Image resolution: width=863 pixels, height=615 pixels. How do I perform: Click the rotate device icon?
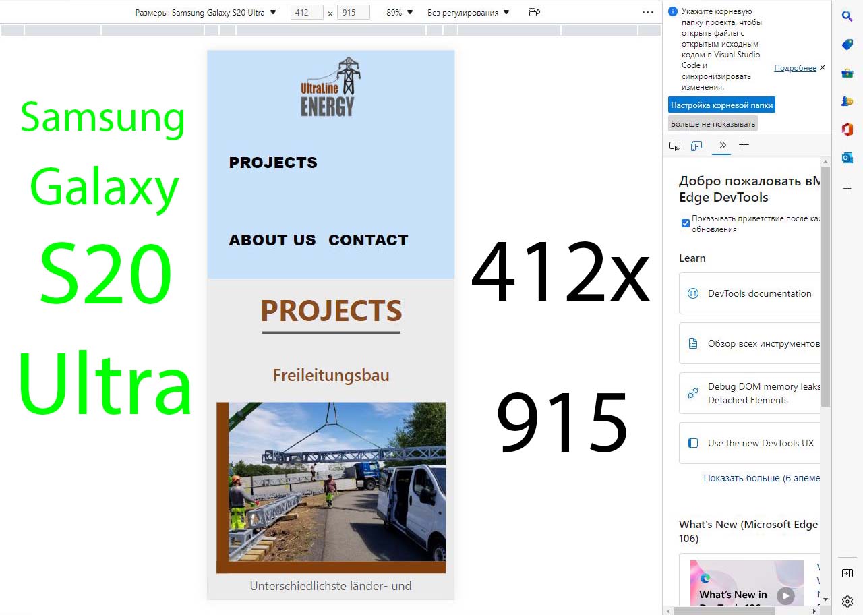[x=534, y=12]
